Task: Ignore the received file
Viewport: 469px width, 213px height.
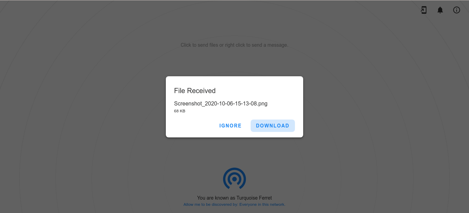Action: pos(230,126)
